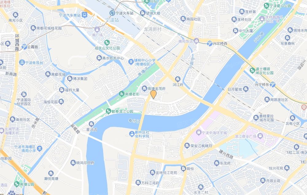307x195 pixels.
Task: Click the 南塘金茂府 residential building icon
Action: pos(144,88)
